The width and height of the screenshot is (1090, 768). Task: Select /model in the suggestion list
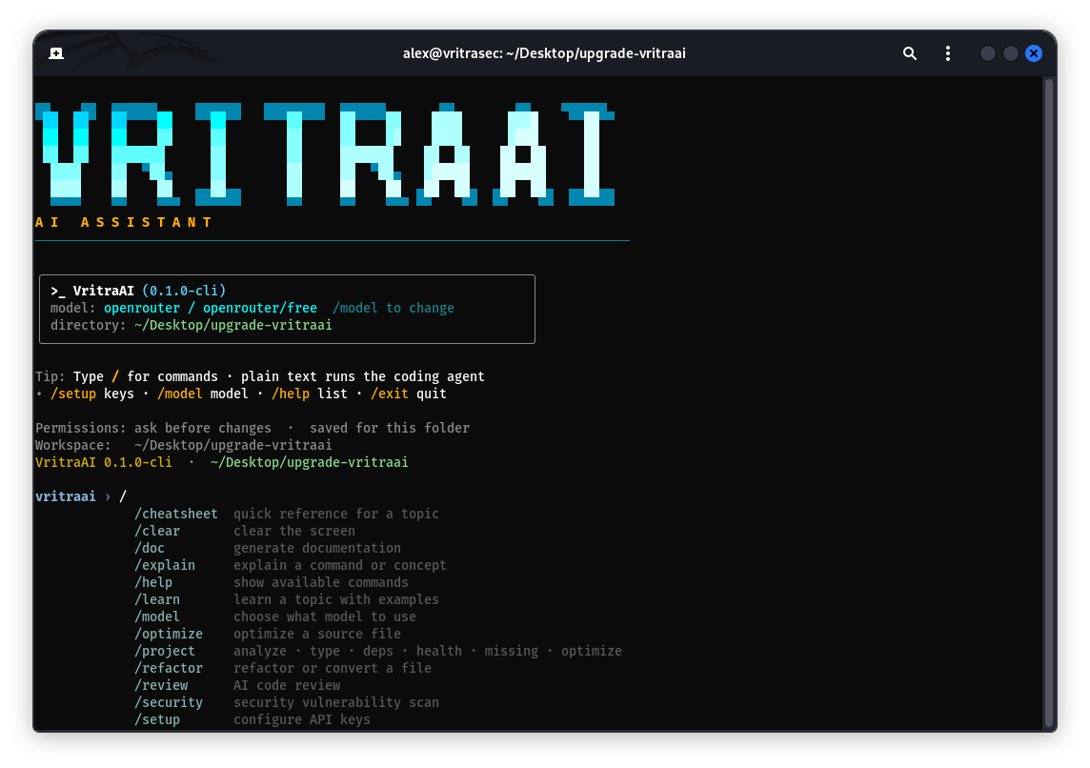(157, 616)
